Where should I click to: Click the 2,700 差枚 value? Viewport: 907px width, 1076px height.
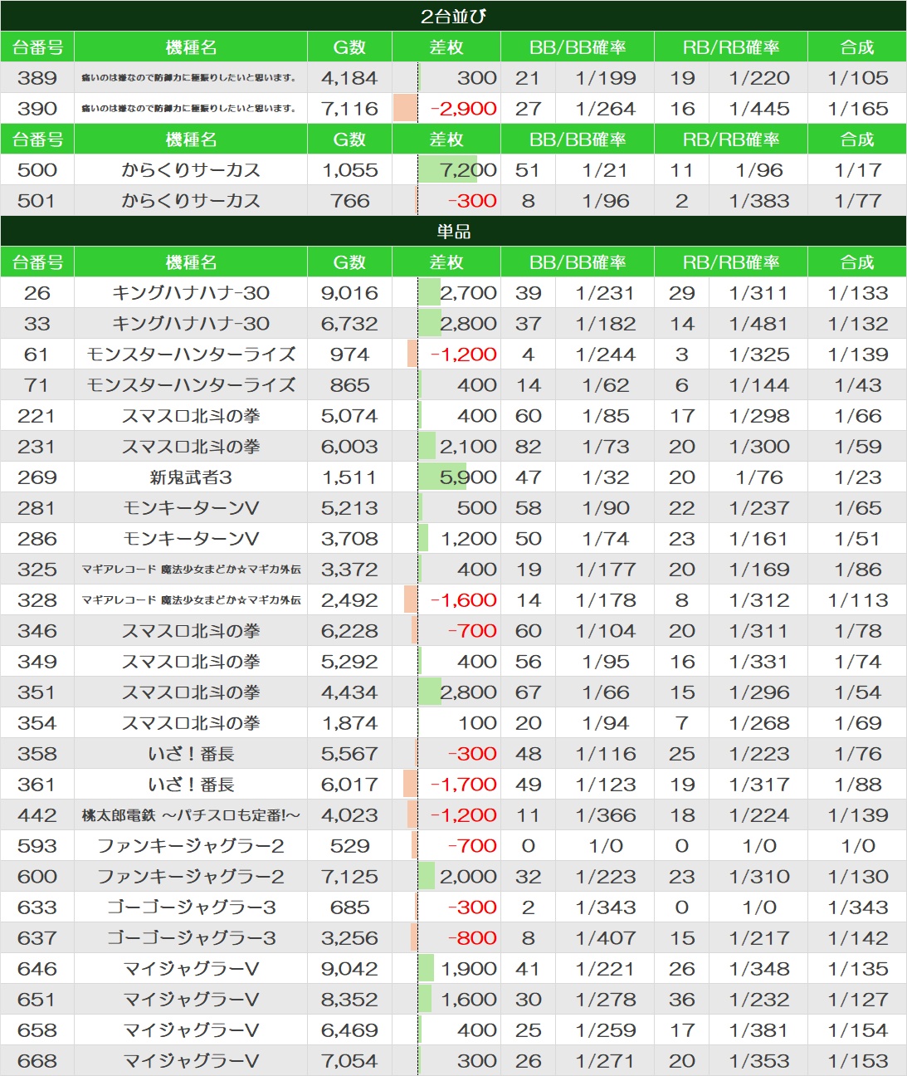coord(469,293)
